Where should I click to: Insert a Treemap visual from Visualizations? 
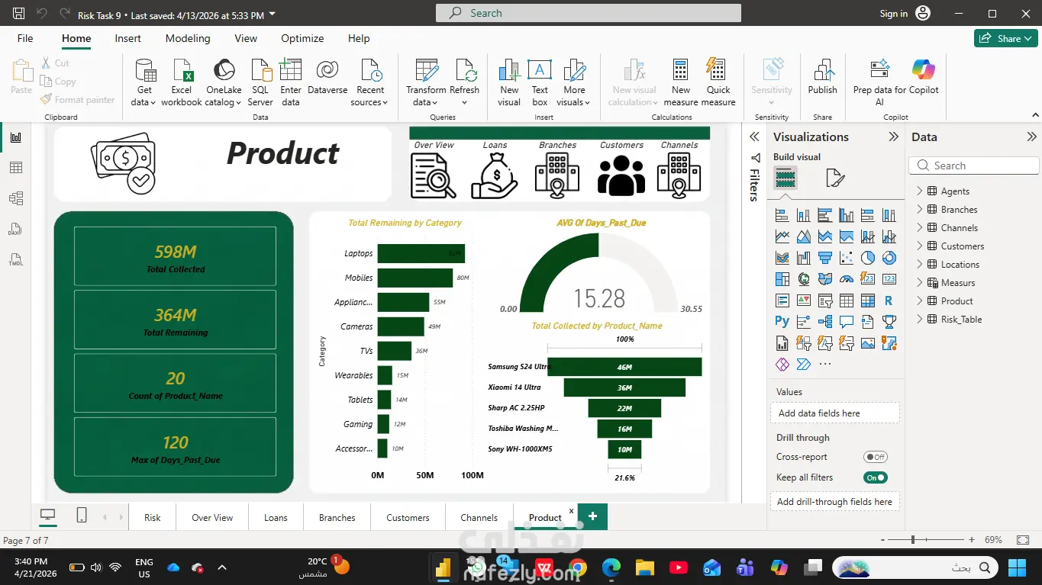click(782, 279)
